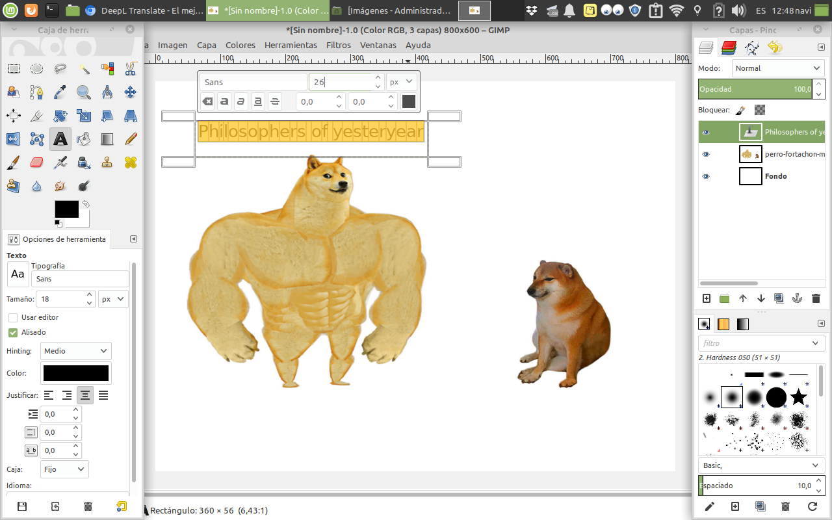Click the text Color swatch in tool options
Screen dimensions: 832x520
click(x=76, y=373)
